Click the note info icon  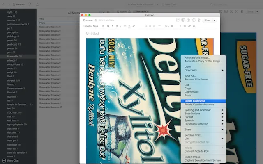[194, 20]
